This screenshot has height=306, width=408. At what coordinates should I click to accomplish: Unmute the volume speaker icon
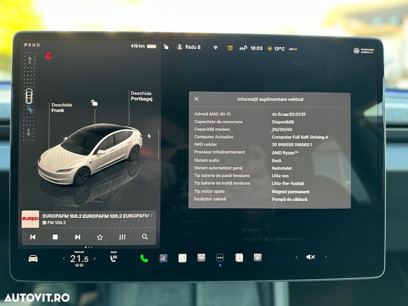click(310, 257)
